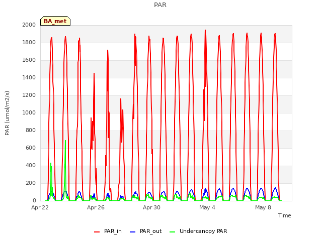Click the May 8 x-axis tick label
The width and height of the screenshot is (322, 241).
[x=263, y=207]
